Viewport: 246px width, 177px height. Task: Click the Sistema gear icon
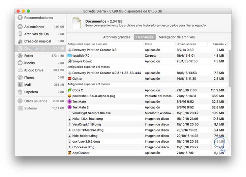pos(20,108)
